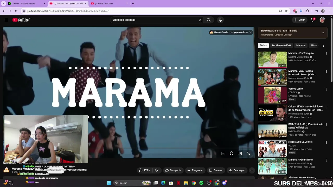The image size is (333, 187).
Task: Open options for Vamos Lento
Action: click(326, 89)
